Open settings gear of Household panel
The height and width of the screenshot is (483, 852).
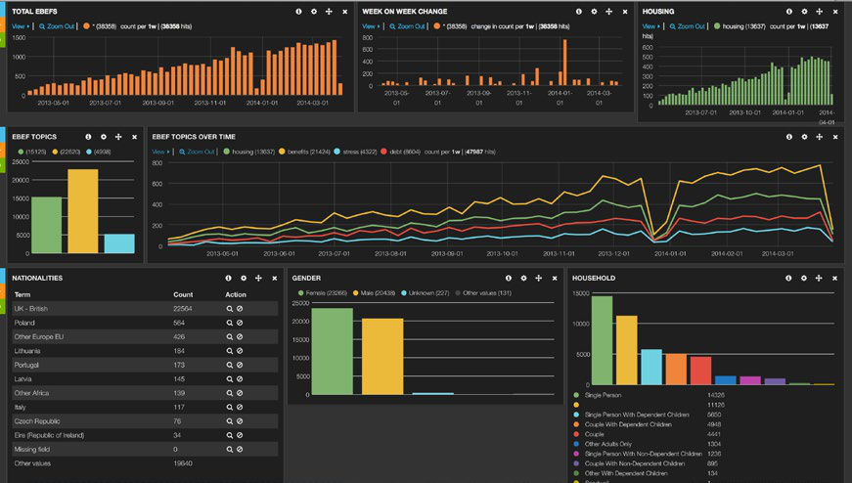point(804,279)
